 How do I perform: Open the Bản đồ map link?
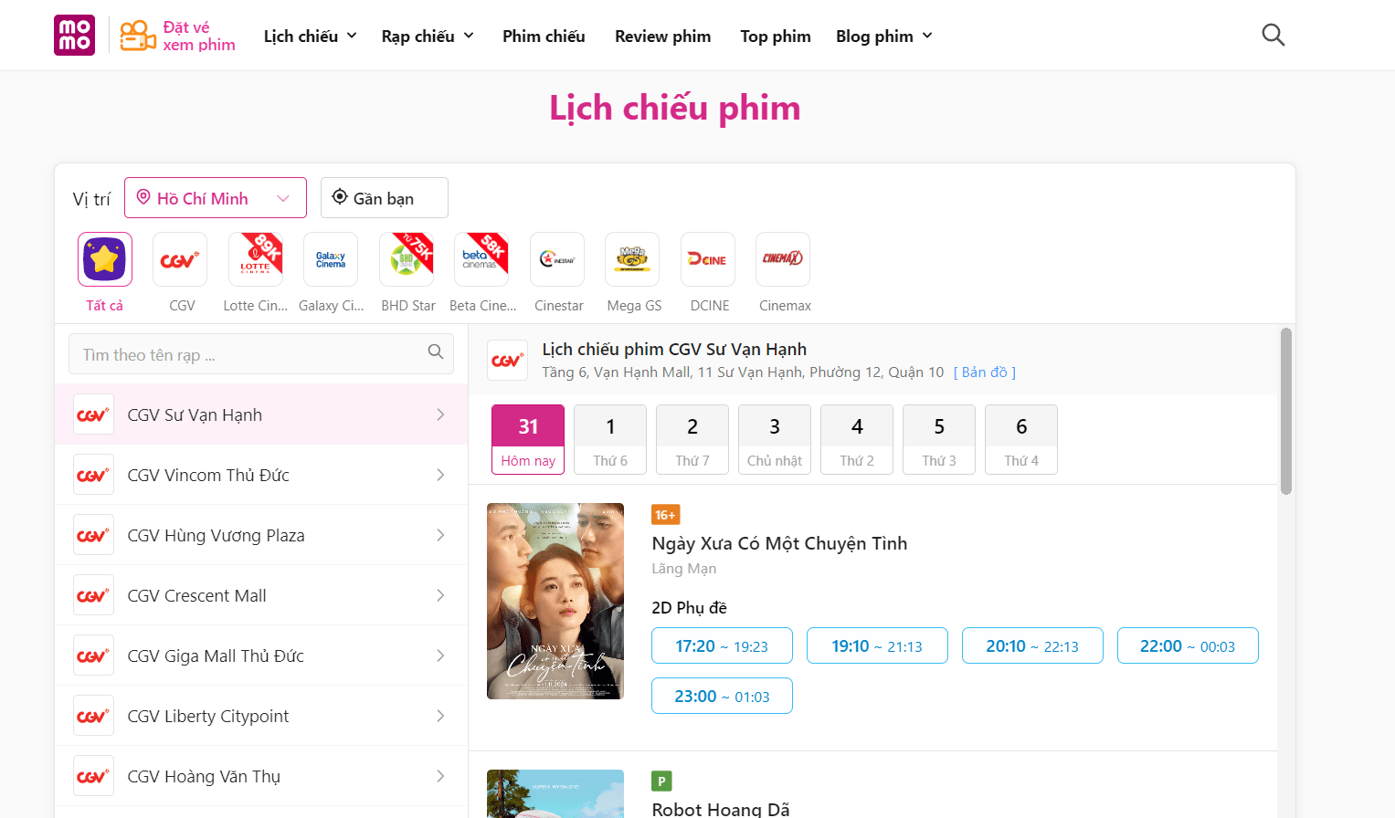pyautogui.click(x=985, y=372)
